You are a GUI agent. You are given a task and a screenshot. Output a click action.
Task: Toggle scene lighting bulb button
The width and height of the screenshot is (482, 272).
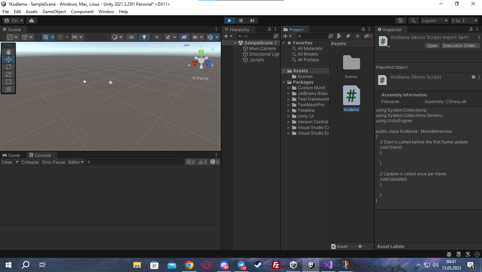pyautogui.click(x=144, y=37)
